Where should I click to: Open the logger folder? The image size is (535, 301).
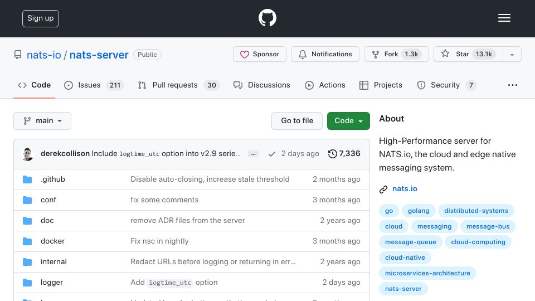click(52, 282)
